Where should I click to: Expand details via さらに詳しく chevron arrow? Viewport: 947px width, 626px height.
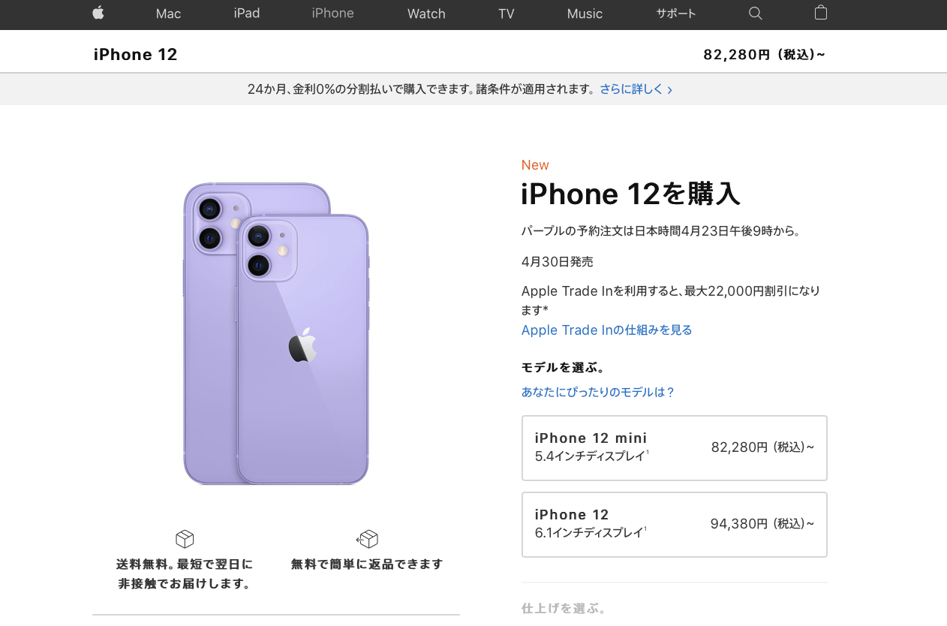point(669,90)
